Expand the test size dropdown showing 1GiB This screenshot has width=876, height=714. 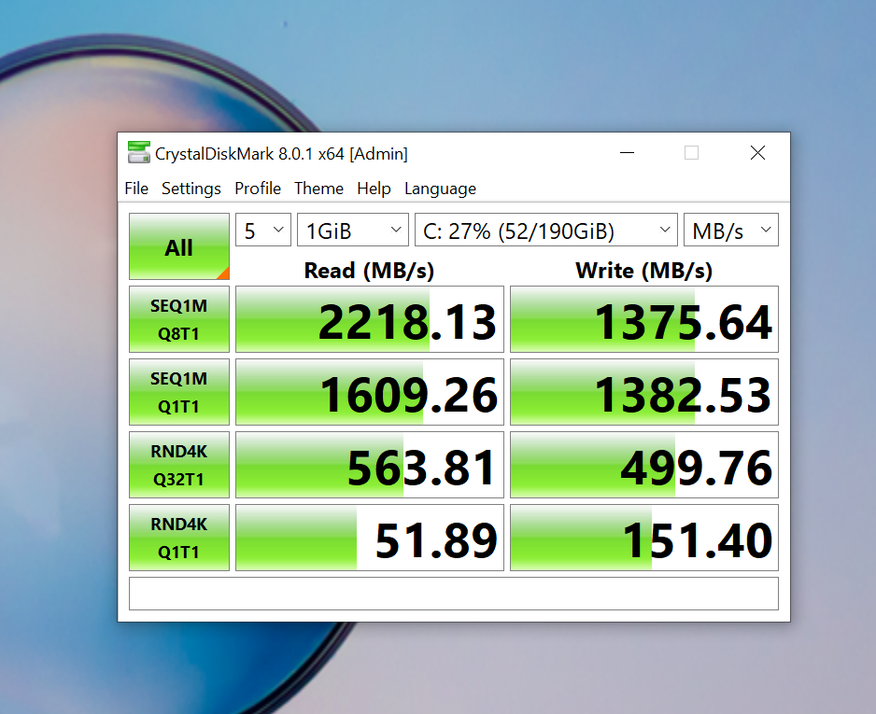point(353,230)
